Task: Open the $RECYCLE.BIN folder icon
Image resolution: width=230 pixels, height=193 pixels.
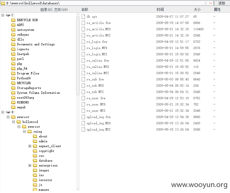Action: [13, 20]
